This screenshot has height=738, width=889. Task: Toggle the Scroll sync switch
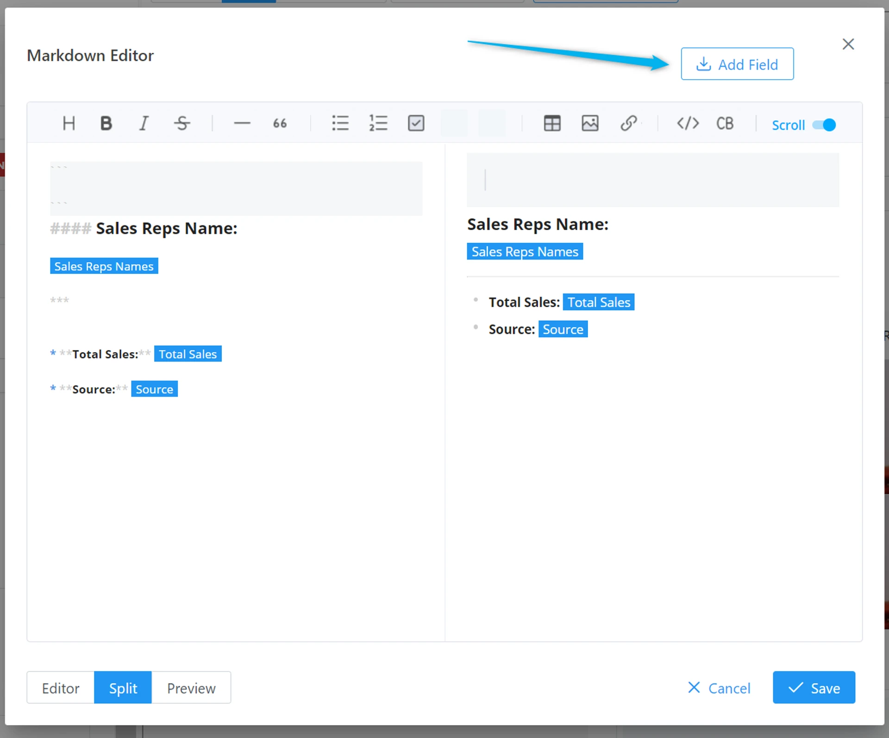(x=824, y=125)
